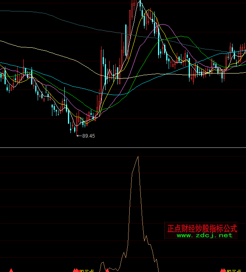The image size is (246, 272).
Task: Click the 买点 text label at bottom right
Action: [x=233, y=270]
